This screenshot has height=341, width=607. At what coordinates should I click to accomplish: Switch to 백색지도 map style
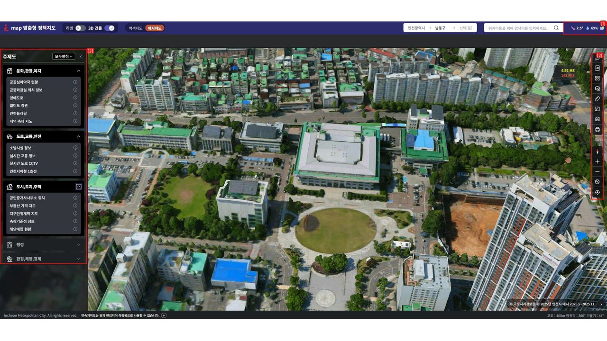coord(136,28)
